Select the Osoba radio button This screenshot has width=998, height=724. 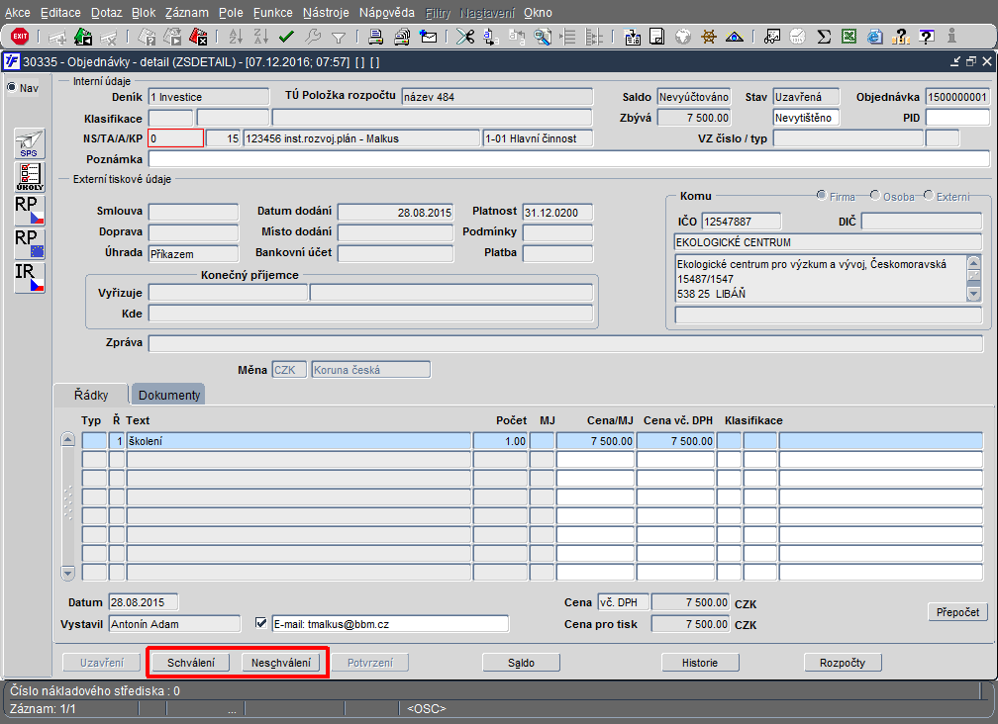click(x=875, y=195)
